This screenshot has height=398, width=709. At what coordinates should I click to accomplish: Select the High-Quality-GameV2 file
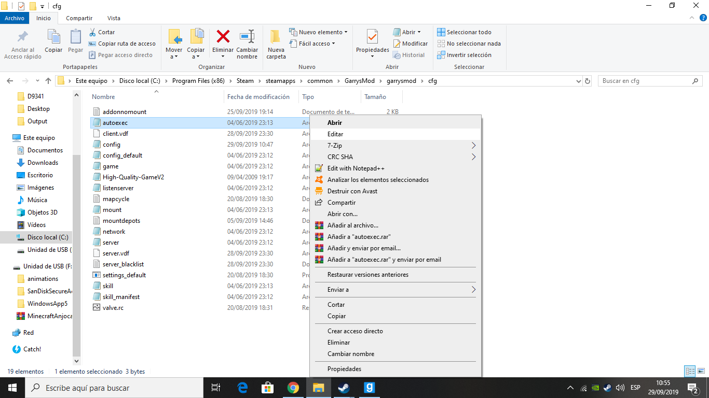coord(133,177)
